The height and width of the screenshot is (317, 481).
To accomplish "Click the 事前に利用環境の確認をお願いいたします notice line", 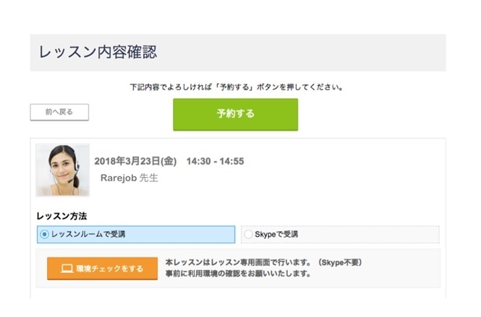I will [238, 274].
